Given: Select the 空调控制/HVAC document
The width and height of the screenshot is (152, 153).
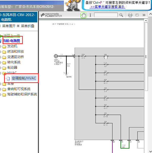Looking at the screenshot, I should [x=24, y=78].
